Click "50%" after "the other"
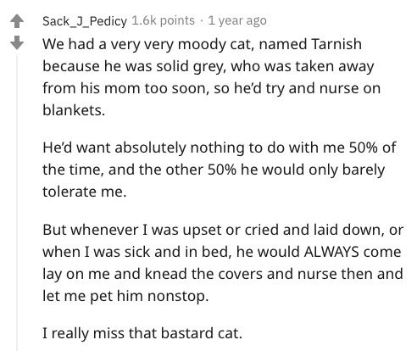This screenshot has height=351, width=417. click(222, 170)
